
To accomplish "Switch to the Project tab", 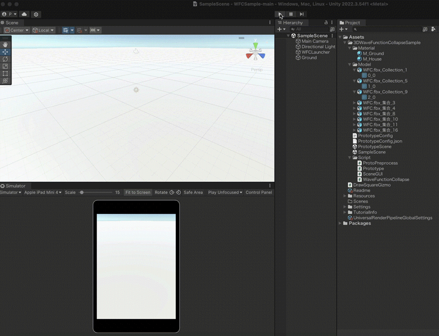I will click(352, 23).
